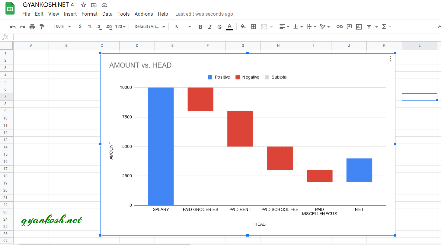Toggle bold formatting
The width and height of the screenshot is (441, 245).
click(x=200, y=27)
